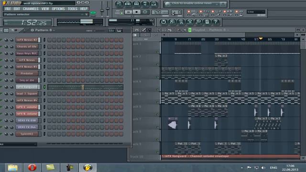306x172 pixels.
Task: Open the piano roll view from the top toolbar
Action: [x=136, y=4]
